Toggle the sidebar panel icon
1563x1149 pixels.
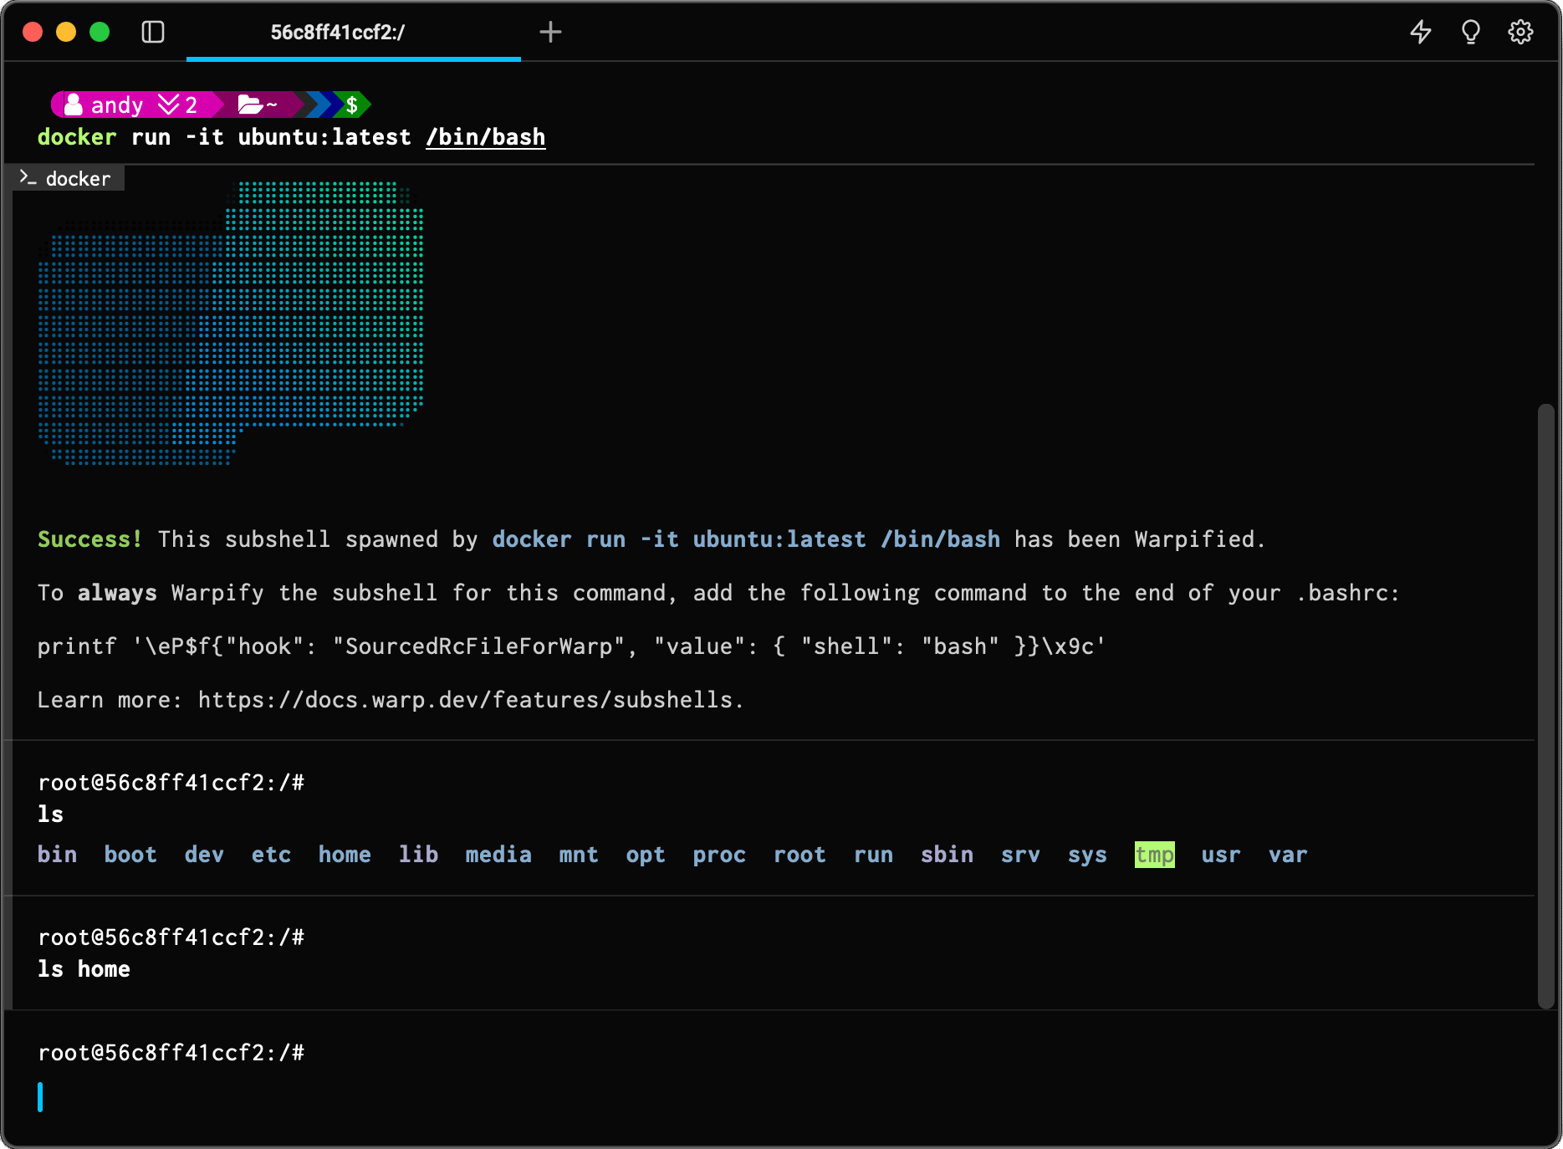[x=153, y=33]
